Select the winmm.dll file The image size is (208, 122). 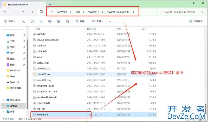tap(42, 114)
